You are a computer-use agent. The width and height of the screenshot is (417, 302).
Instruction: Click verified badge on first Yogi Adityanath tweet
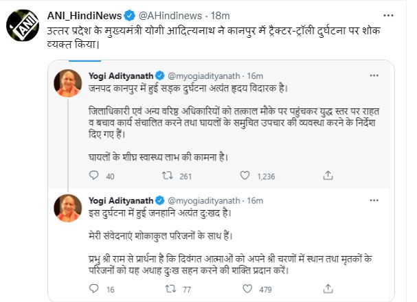pos(160,74)
